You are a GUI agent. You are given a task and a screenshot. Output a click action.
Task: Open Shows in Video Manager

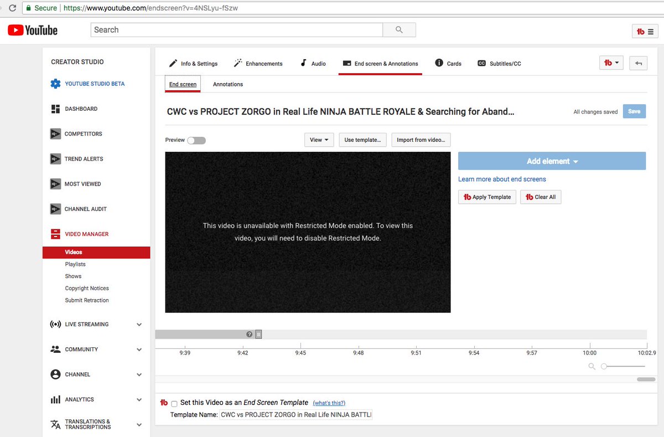click(73, 276)
